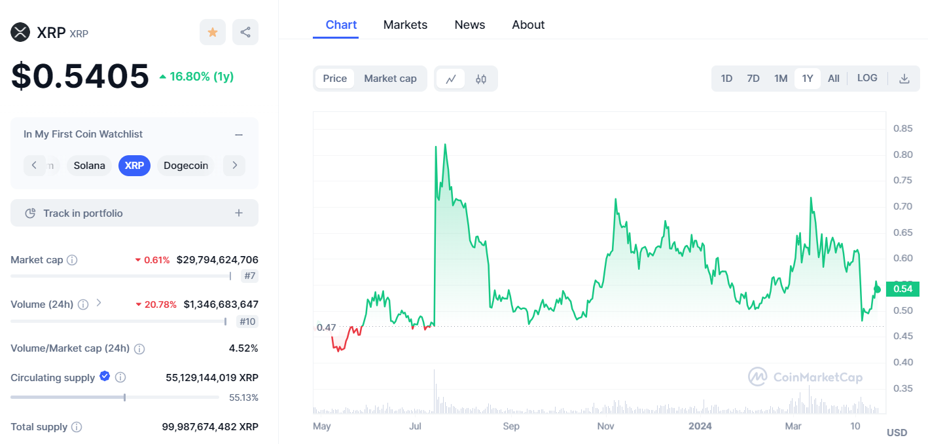Click the green 0.54 current price tag
Screen dimensions: 928x444
tap(902, 289)
